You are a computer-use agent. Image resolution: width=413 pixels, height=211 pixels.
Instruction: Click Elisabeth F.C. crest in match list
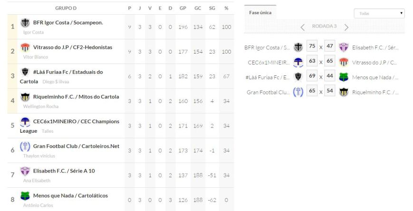pos(344,47)
